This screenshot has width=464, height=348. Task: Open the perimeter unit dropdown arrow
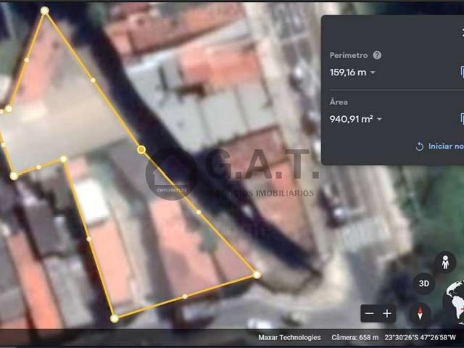(x=373, y=72)
